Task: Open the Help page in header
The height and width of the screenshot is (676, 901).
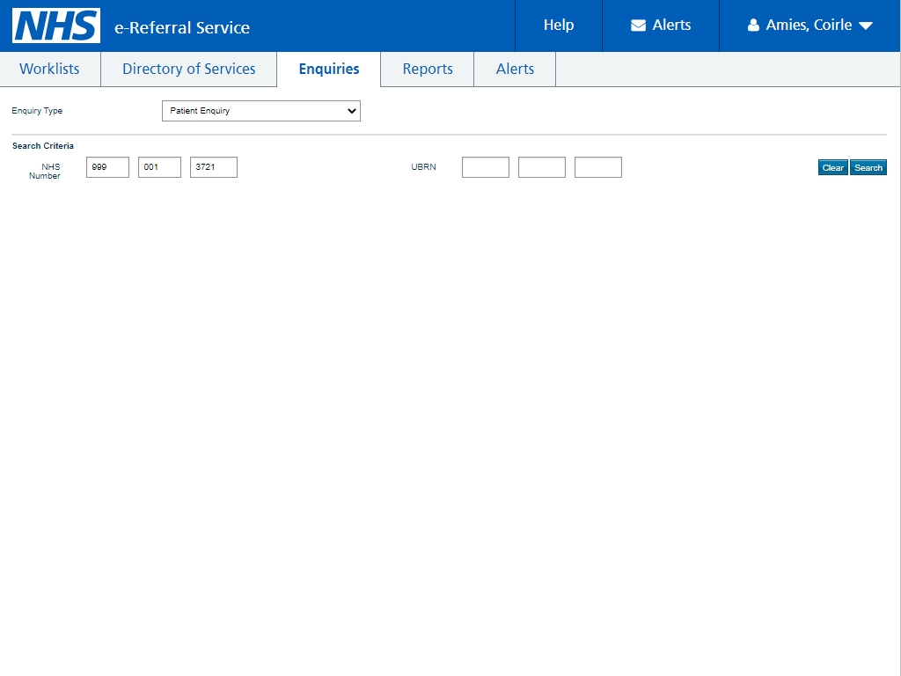Action: click(559, 26)
